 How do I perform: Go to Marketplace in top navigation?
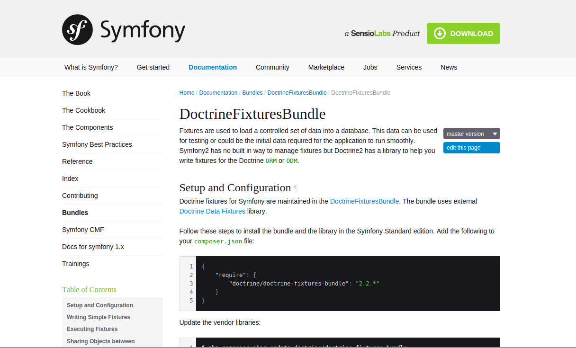click(x=326, y=67)
